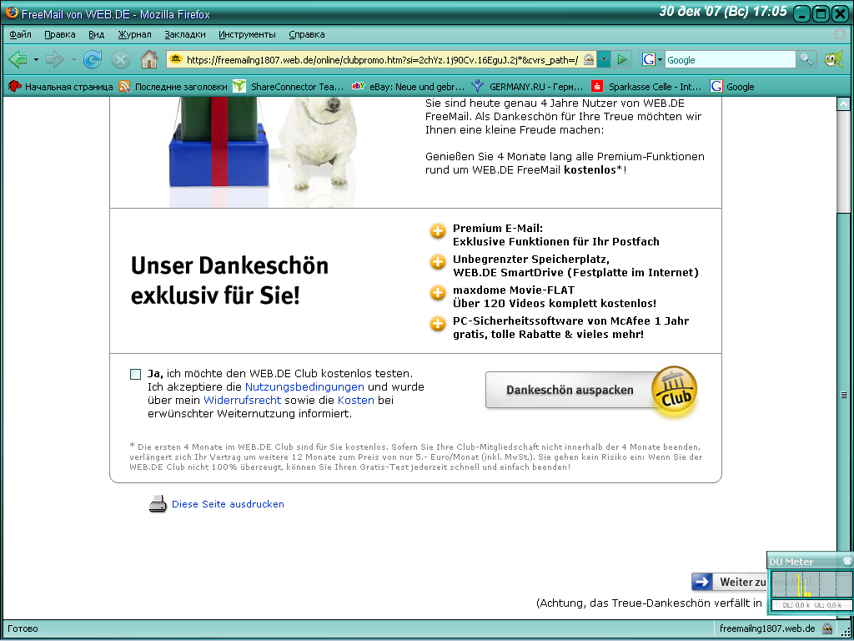Open the Начальная страница bookmark
This screenshot has height=641, width=854.
point(61,87)
